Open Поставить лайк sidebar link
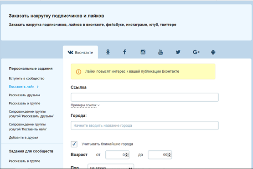 pyautogui.click(x=21, y=87)
